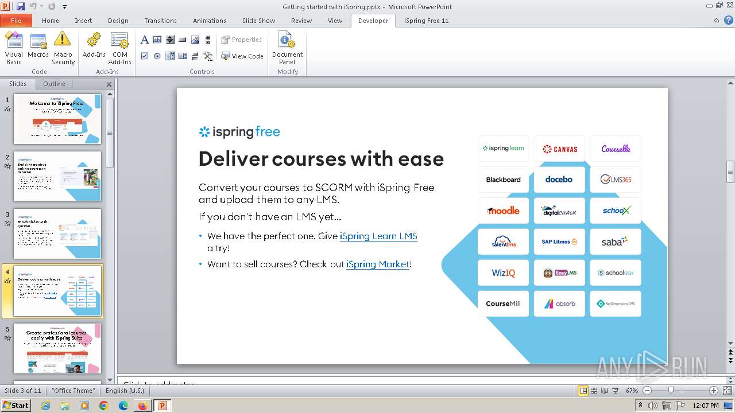Open Customize Quick Access Toolbar dropdown
The width and height of the screenshot is (735, 413).
(x=64, y=7)
